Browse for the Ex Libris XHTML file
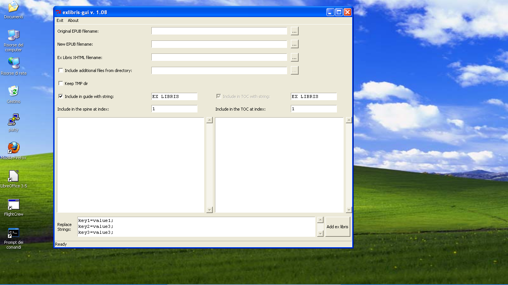 (295, 58)
